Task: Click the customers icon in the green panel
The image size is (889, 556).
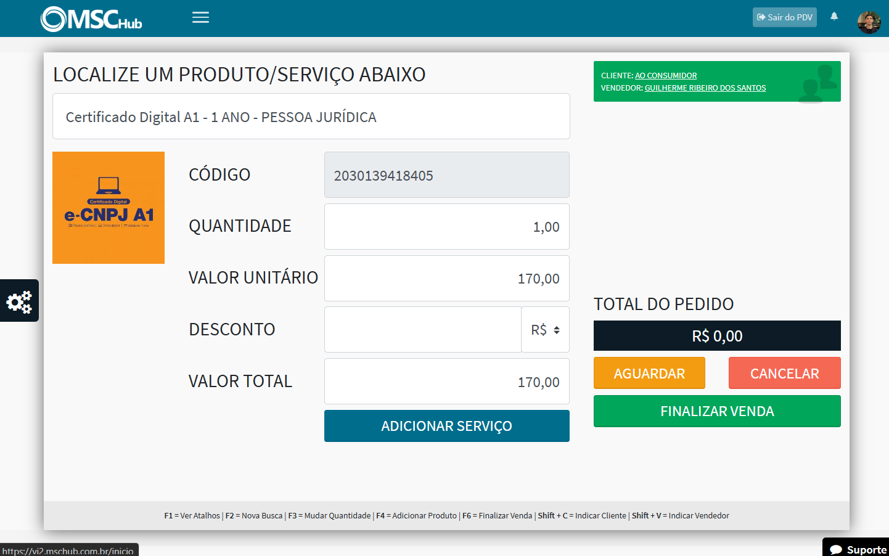Action: coord(816,81)
